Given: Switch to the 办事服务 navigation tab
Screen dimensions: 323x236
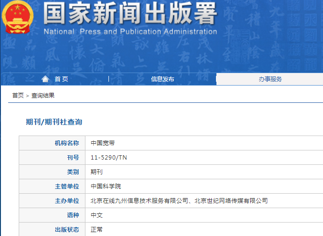Looking at the screenshot, I should point(270,79).
